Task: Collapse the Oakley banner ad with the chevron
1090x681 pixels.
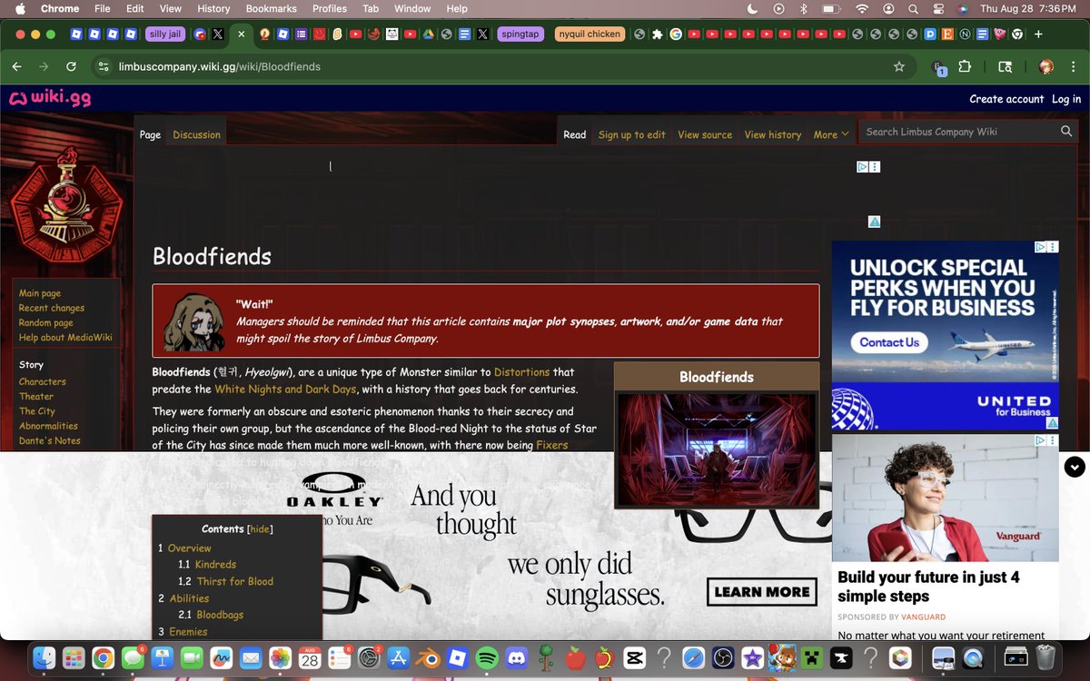Action: pyautogui.click(x=1075, y=467)
